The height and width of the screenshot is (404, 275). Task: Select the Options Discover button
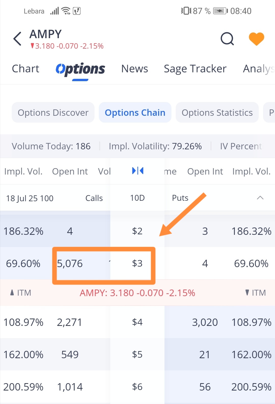(53, 112)
